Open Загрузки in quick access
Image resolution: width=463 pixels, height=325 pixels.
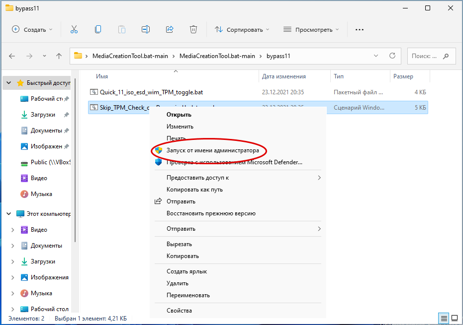[x=43, y=115]
